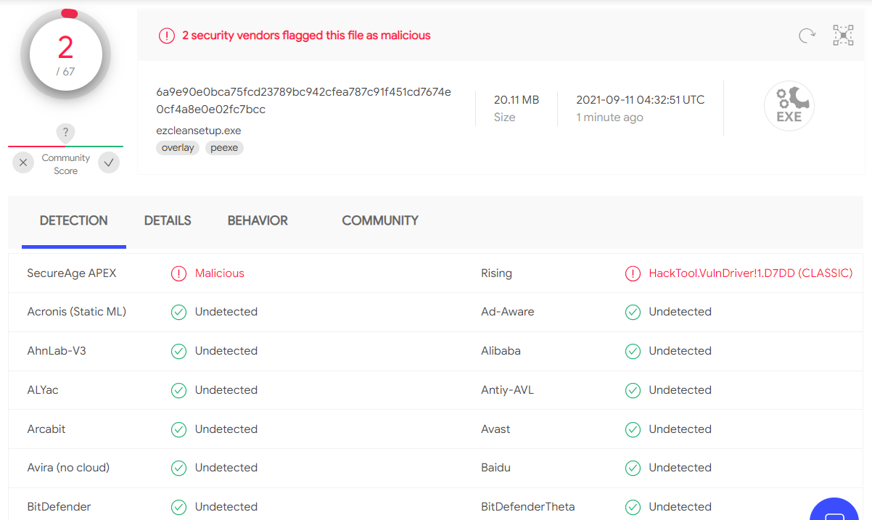Viewport: 872px width, 520px height.
Task: Open the BEHAVIOR tab
Action: tap(258, 220)
